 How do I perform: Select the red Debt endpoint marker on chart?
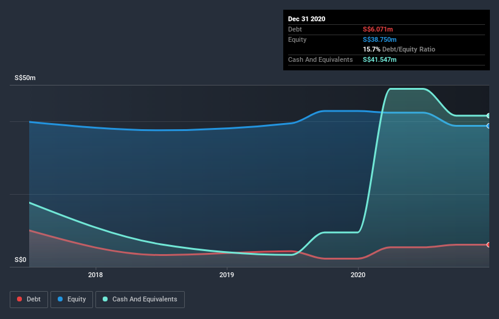click(x=489, y=245)
